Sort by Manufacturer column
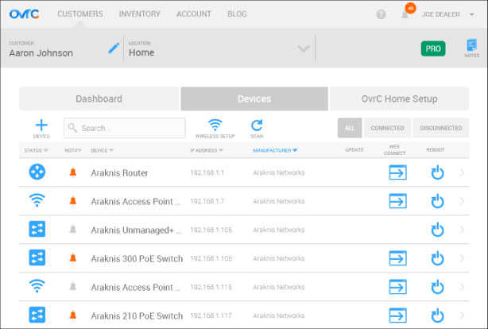Screen dimensions: 488x329 (x=275, y=150)
